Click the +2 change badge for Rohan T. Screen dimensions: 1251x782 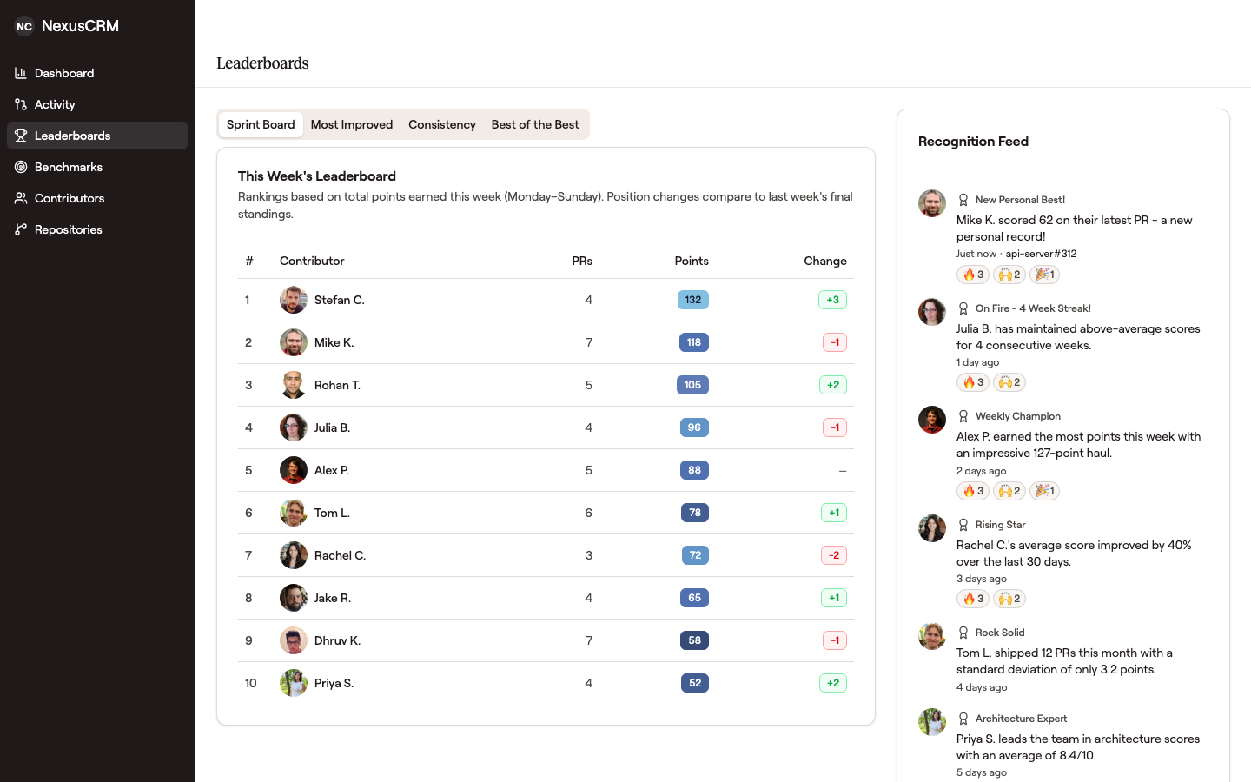pyautogui.click(x=833, y=385)
